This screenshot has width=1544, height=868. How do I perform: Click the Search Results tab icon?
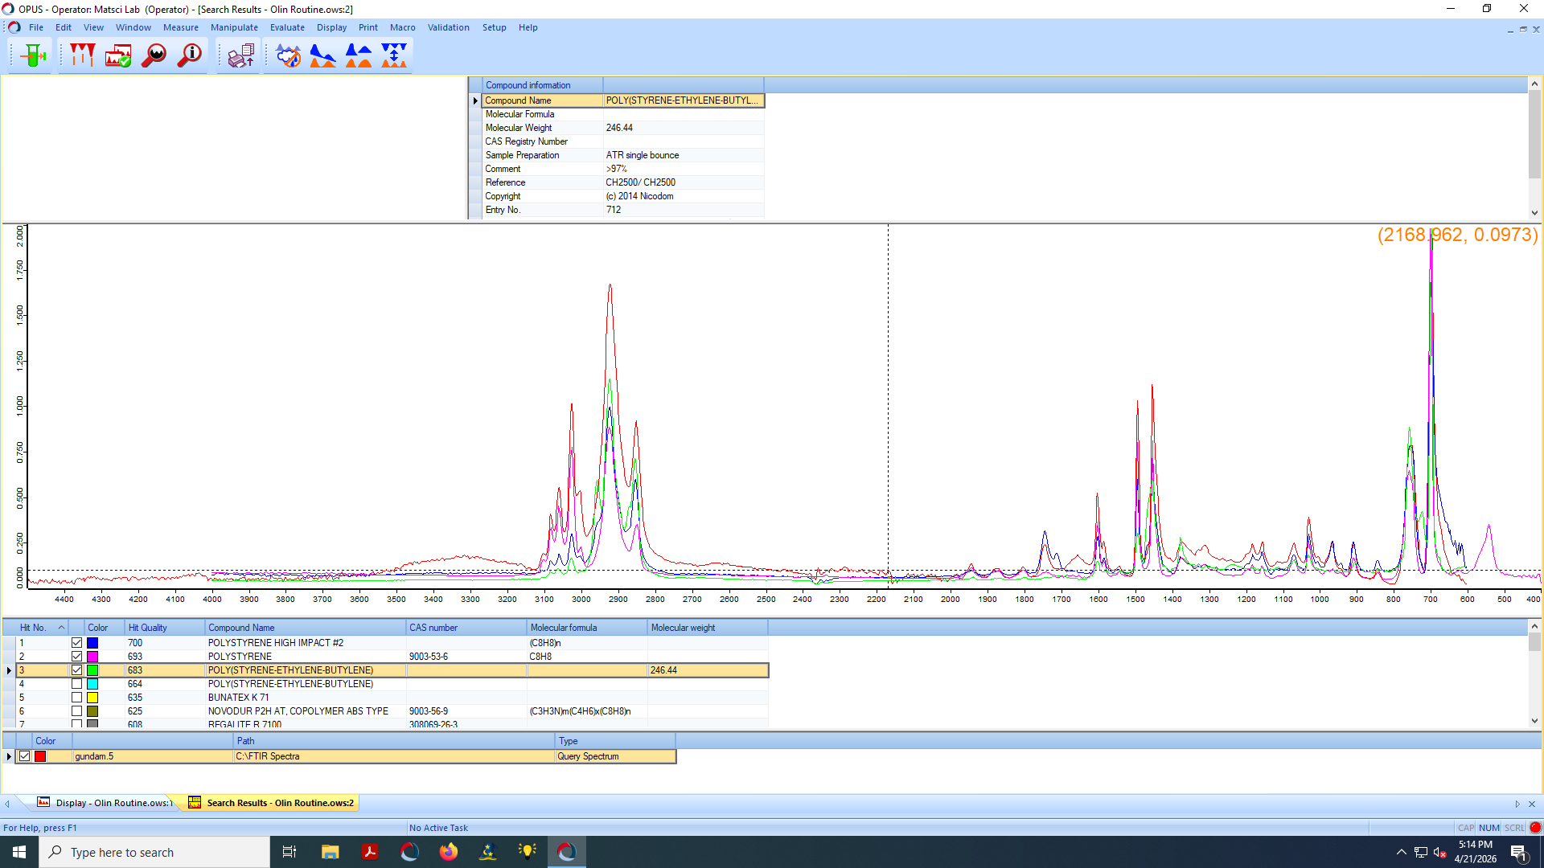(195, 802)
